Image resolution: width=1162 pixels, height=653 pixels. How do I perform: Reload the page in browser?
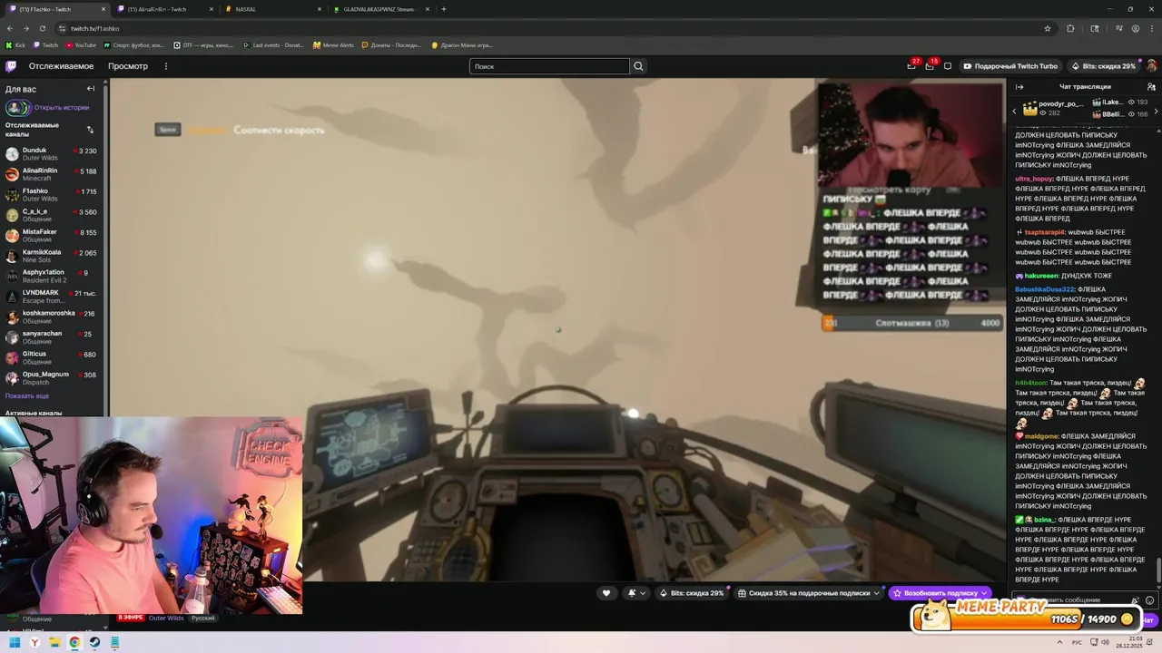tap(42, 28)
